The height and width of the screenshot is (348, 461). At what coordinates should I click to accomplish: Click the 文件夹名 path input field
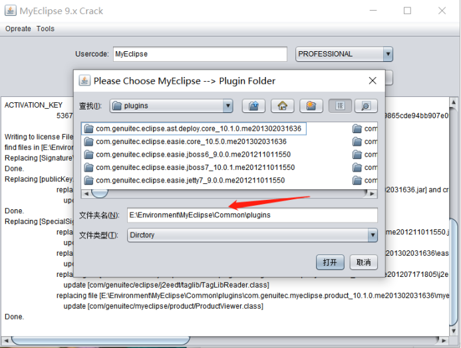click(252, 215)
